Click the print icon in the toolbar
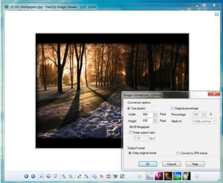Image resolution: width=223 pixels, height=183 pixels. coord(108,176)
